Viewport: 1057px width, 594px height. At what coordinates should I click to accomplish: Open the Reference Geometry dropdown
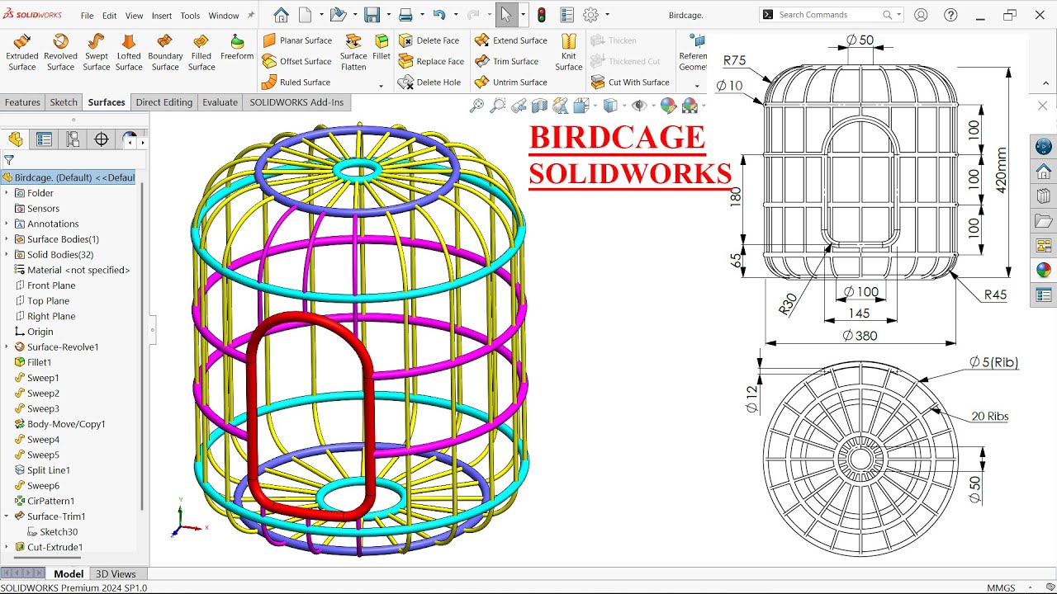coord(696,85)
